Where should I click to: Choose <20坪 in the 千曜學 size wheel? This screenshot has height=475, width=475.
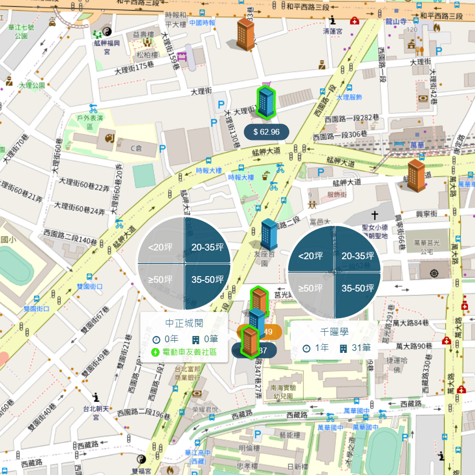point(310,256)
